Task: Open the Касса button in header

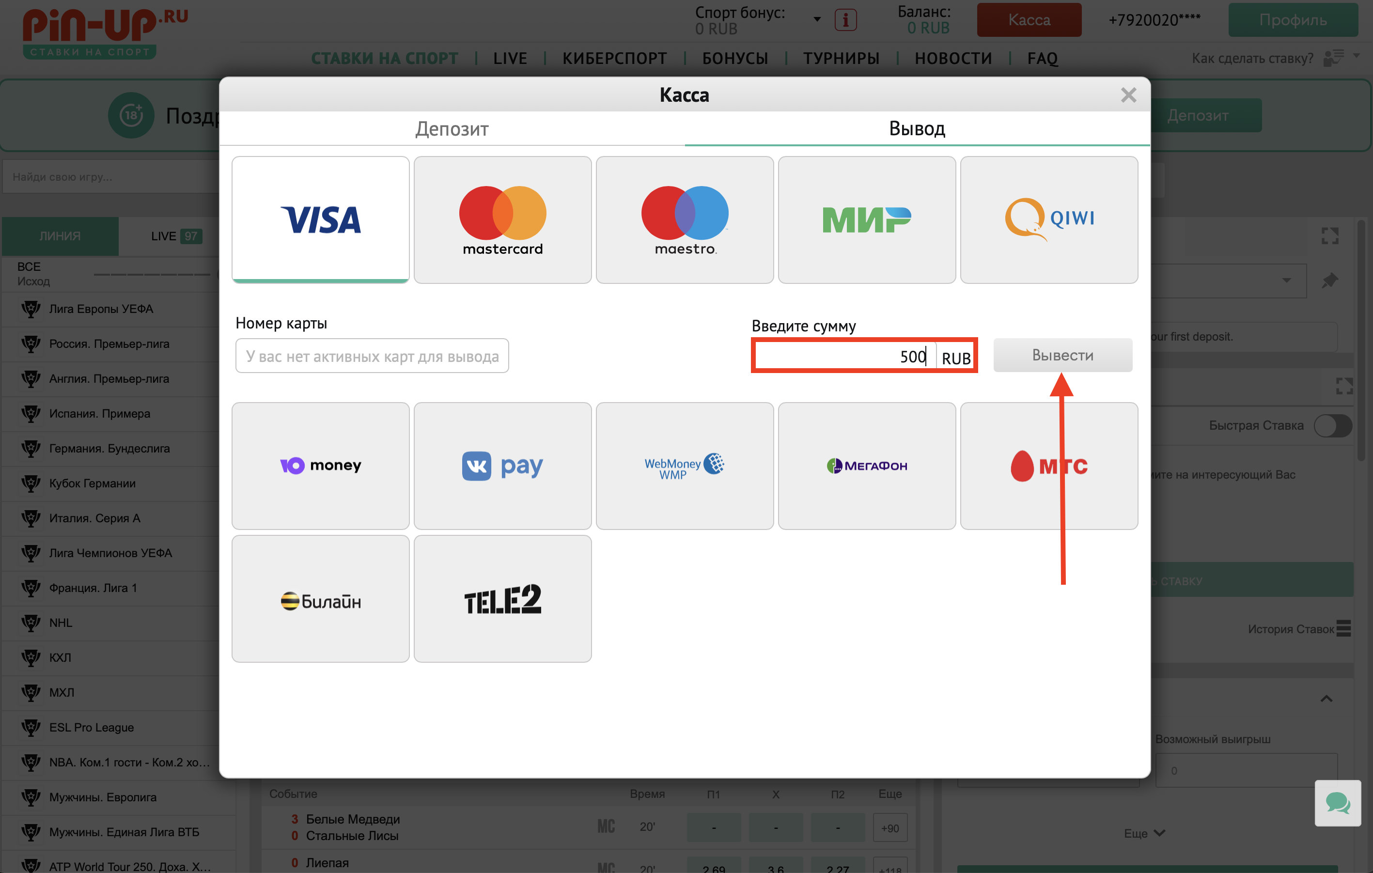Action: 1029,20
